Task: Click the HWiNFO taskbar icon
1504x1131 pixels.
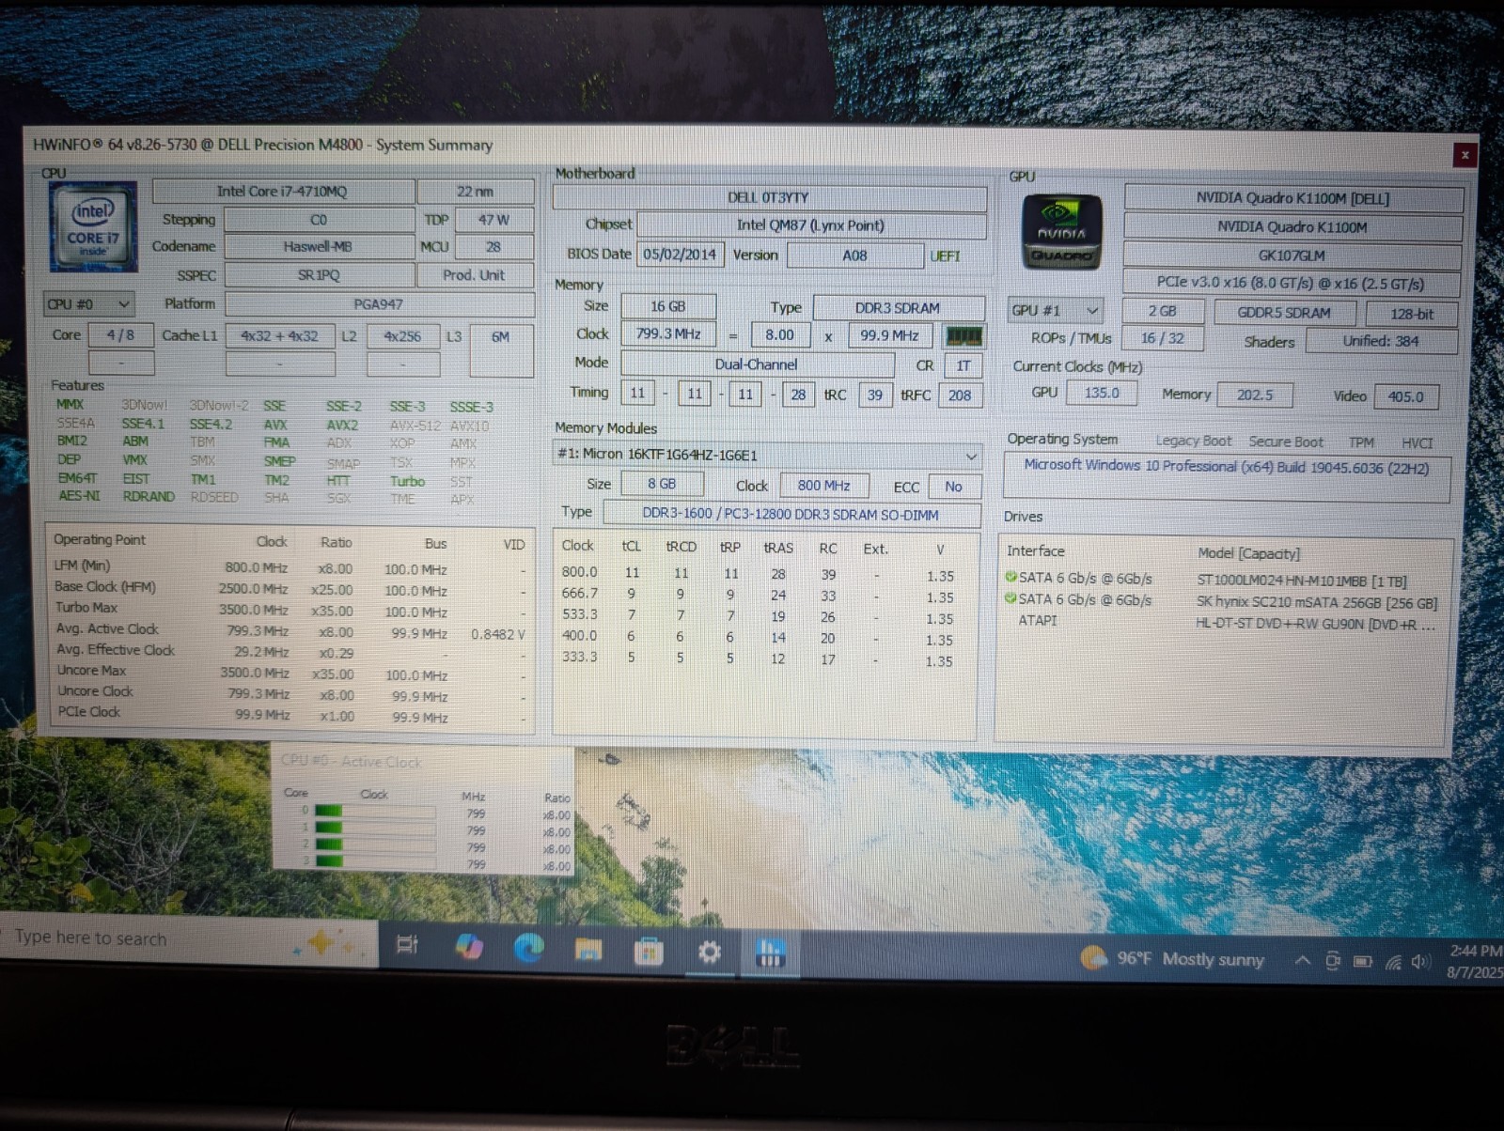Action: tap(771, 953)
